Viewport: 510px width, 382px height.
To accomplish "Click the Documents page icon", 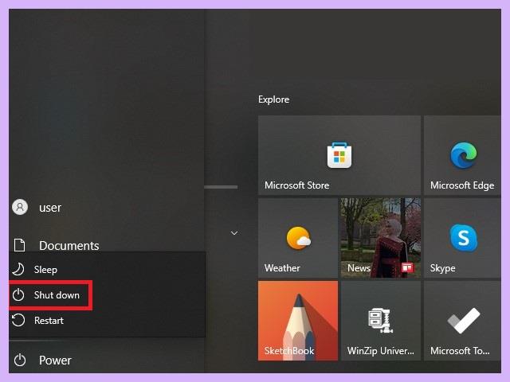I will coord(19,245).
